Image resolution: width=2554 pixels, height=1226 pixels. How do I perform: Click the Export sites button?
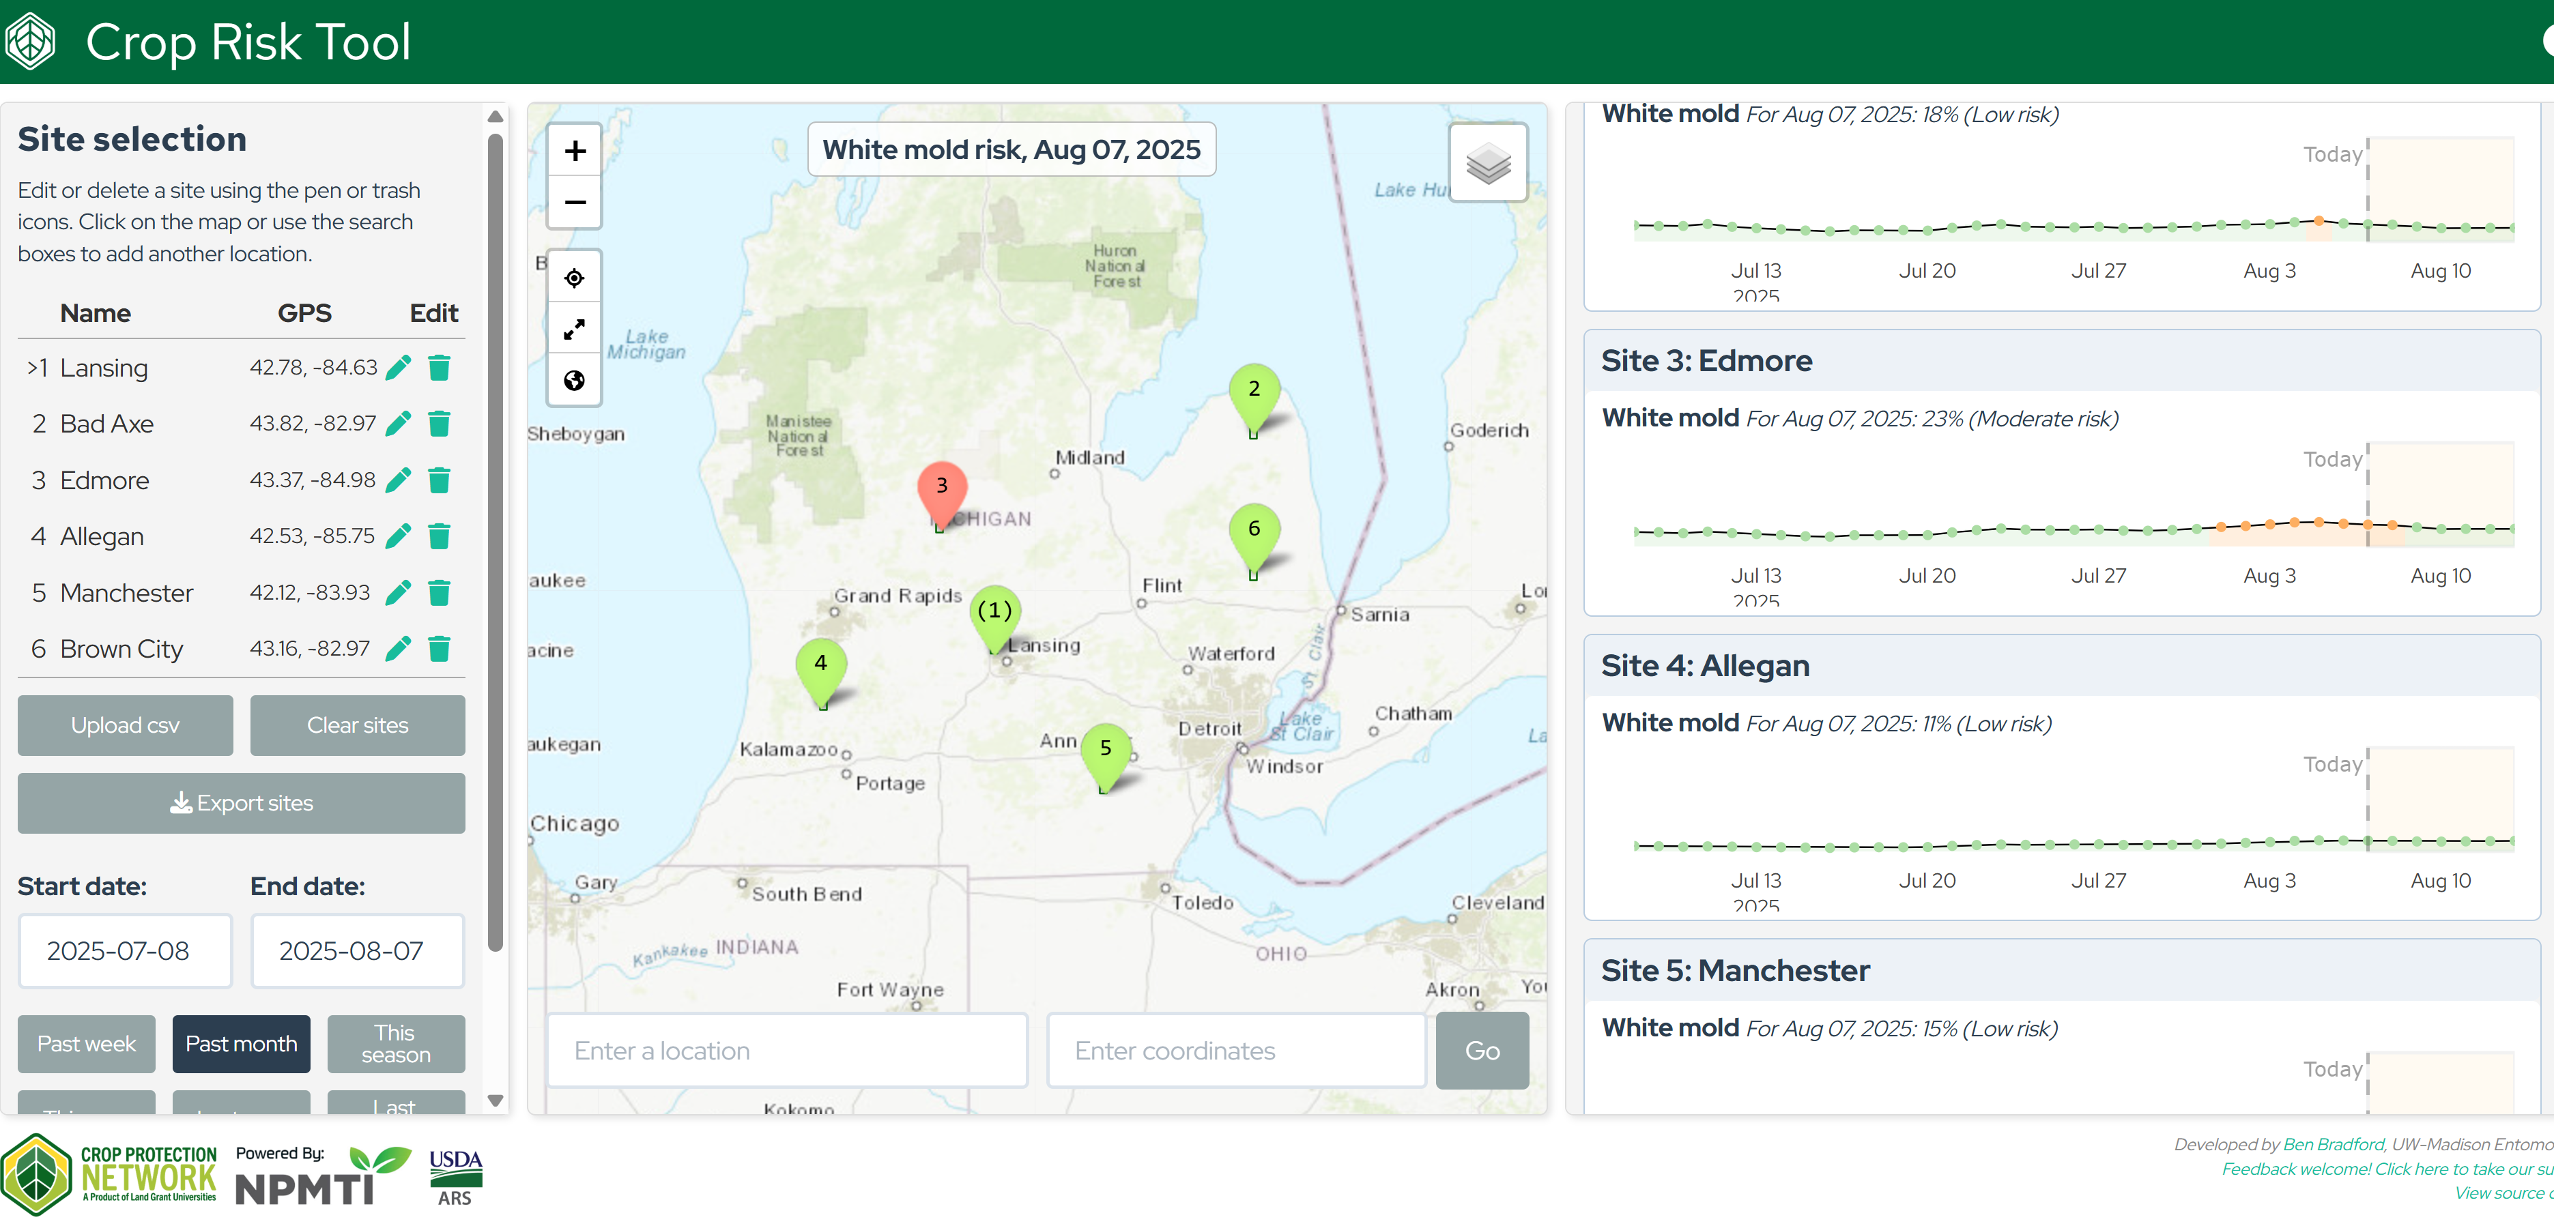click(x=241, y=803)
